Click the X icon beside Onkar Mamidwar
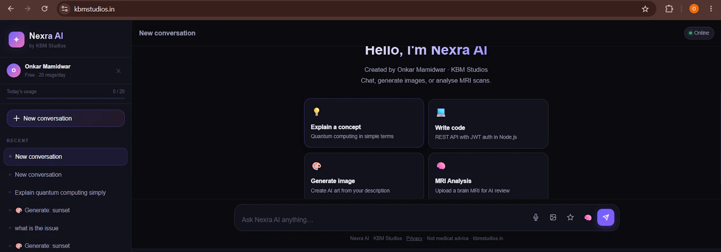The image size is (721, 252). click(119, 71)
